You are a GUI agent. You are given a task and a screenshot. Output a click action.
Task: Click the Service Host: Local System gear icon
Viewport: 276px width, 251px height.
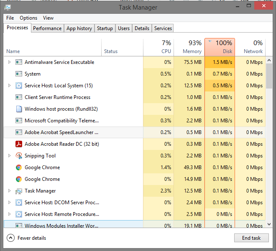[19, 86]
